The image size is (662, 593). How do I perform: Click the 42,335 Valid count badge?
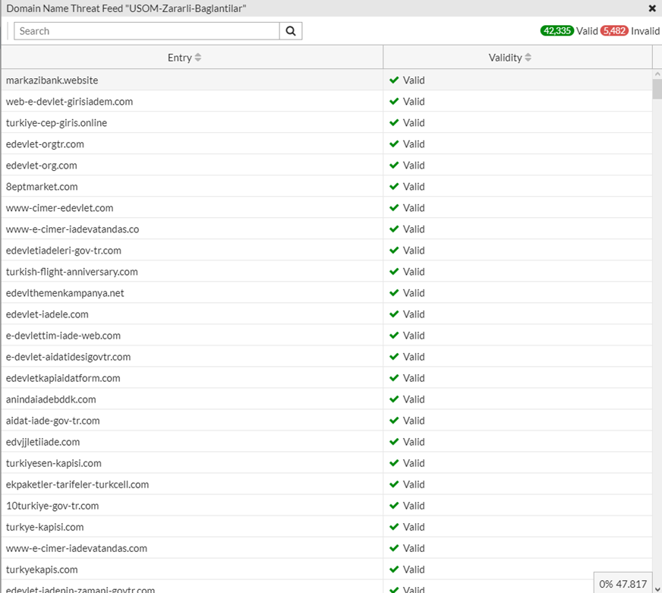(x=557, y=31)
